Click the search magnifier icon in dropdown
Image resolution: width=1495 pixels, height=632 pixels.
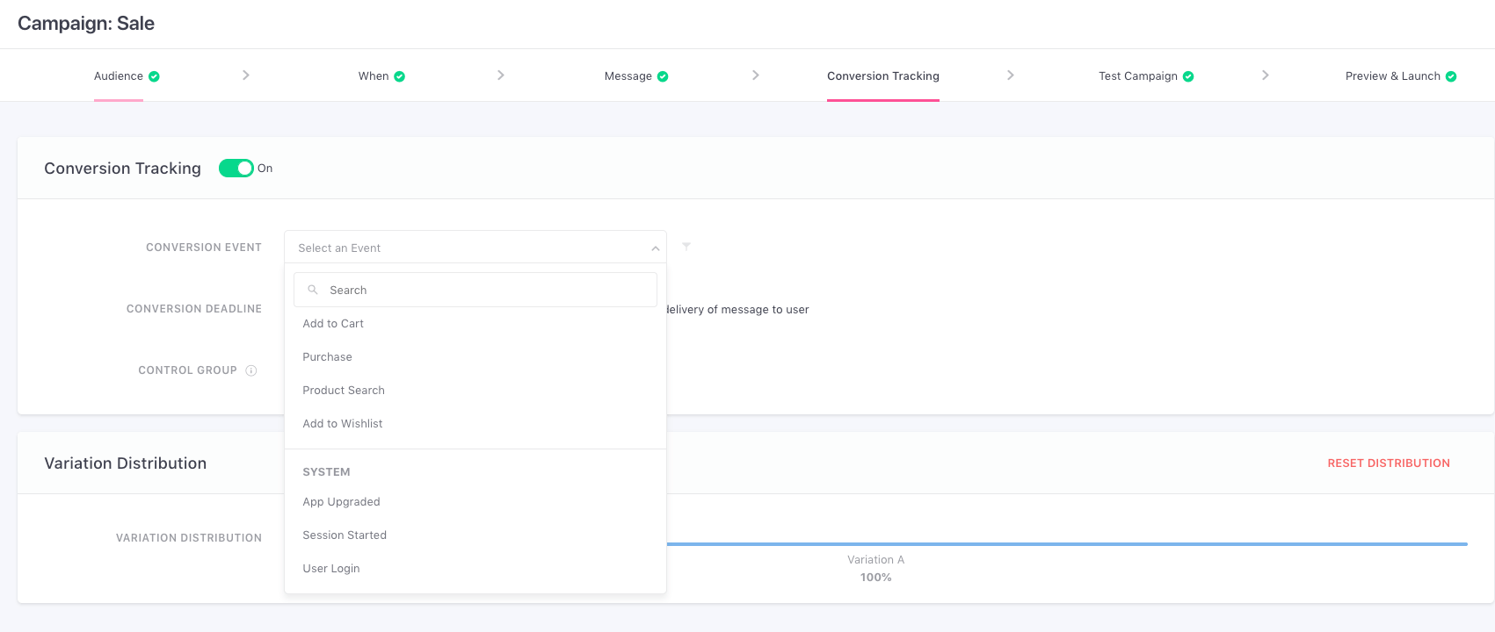point(313,290)
